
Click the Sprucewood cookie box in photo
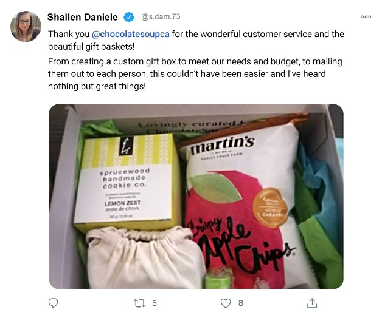(127, 182)
